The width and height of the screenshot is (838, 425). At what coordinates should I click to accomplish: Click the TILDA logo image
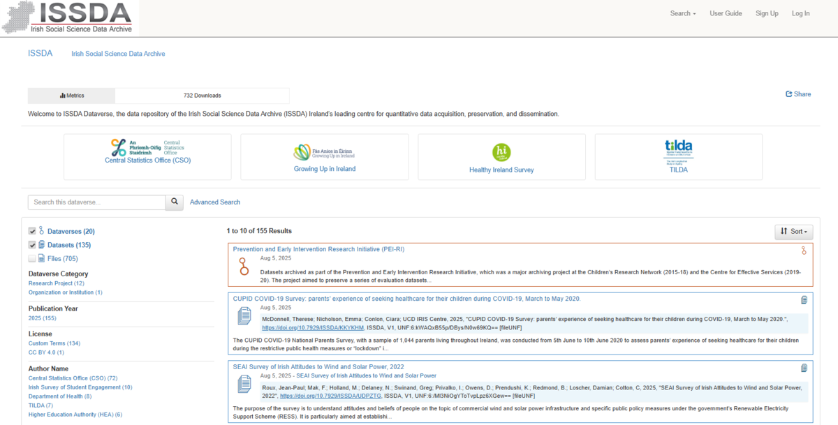point(678,151)
